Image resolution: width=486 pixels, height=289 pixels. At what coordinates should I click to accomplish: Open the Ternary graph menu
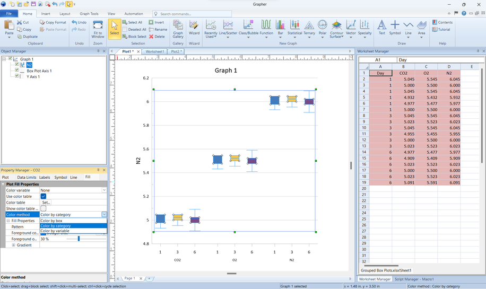pos(309,28)
